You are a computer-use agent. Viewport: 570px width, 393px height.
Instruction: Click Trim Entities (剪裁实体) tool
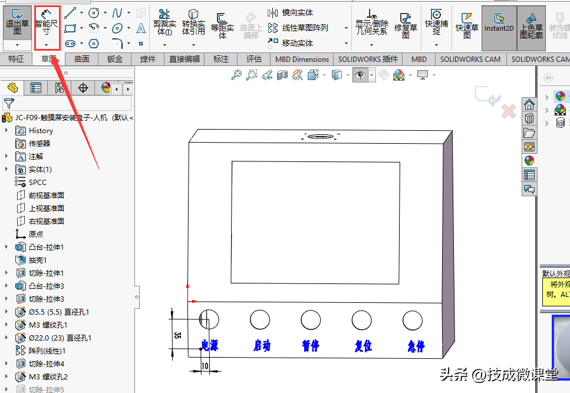coord(164,22)
